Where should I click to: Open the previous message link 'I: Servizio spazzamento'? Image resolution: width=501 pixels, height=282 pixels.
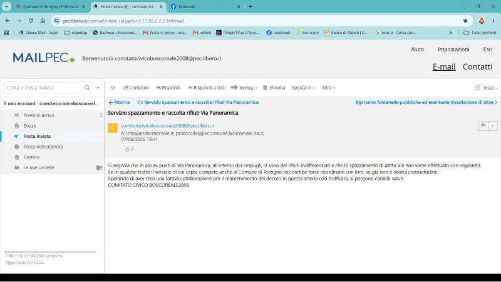pyautogui.click(x=198, y=102)
